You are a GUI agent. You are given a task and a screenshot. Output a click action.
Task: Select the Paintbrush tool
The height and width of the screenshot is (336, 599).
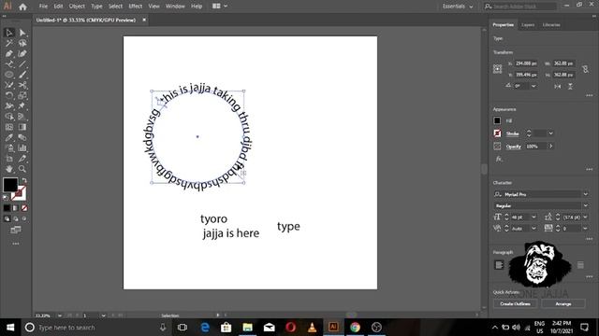point(22,75)
